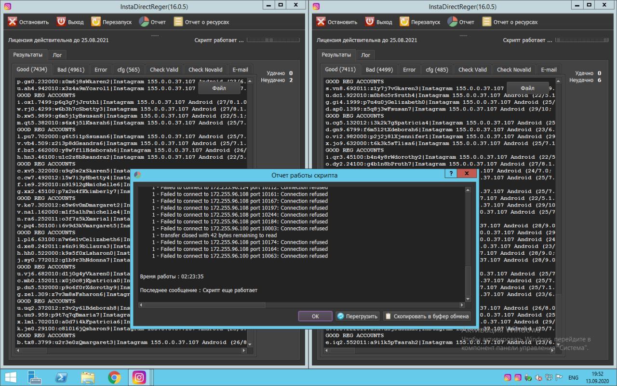The image size is (617, 386).
Task: Switch to the Лог tab in left window
Action: pos(57,55)
